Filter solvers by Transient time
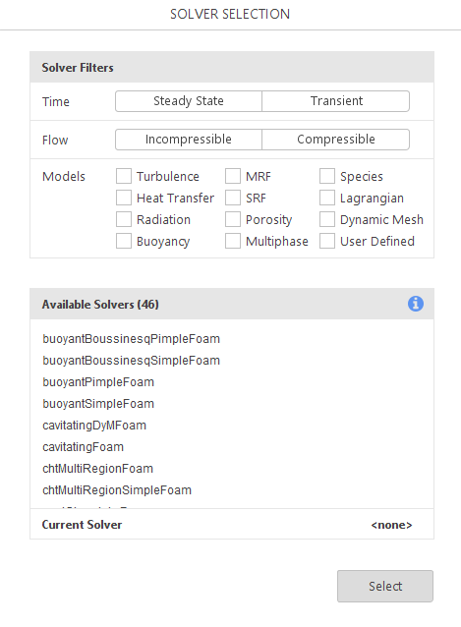The height and width of the screenshot is (627, 461). [336, 101]
